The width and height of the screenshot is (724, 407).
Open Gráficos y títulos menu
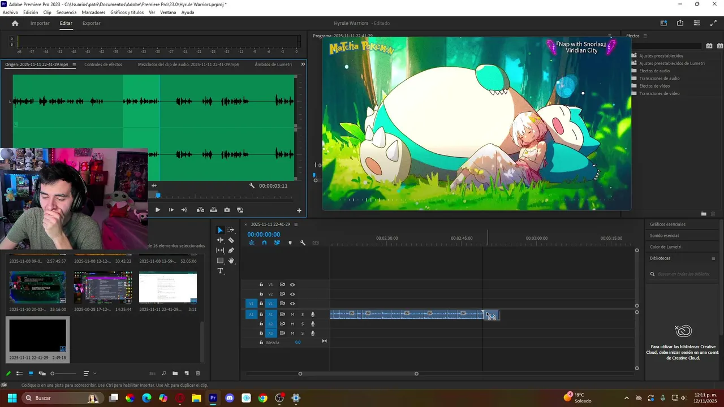click(x=127, y=12)
